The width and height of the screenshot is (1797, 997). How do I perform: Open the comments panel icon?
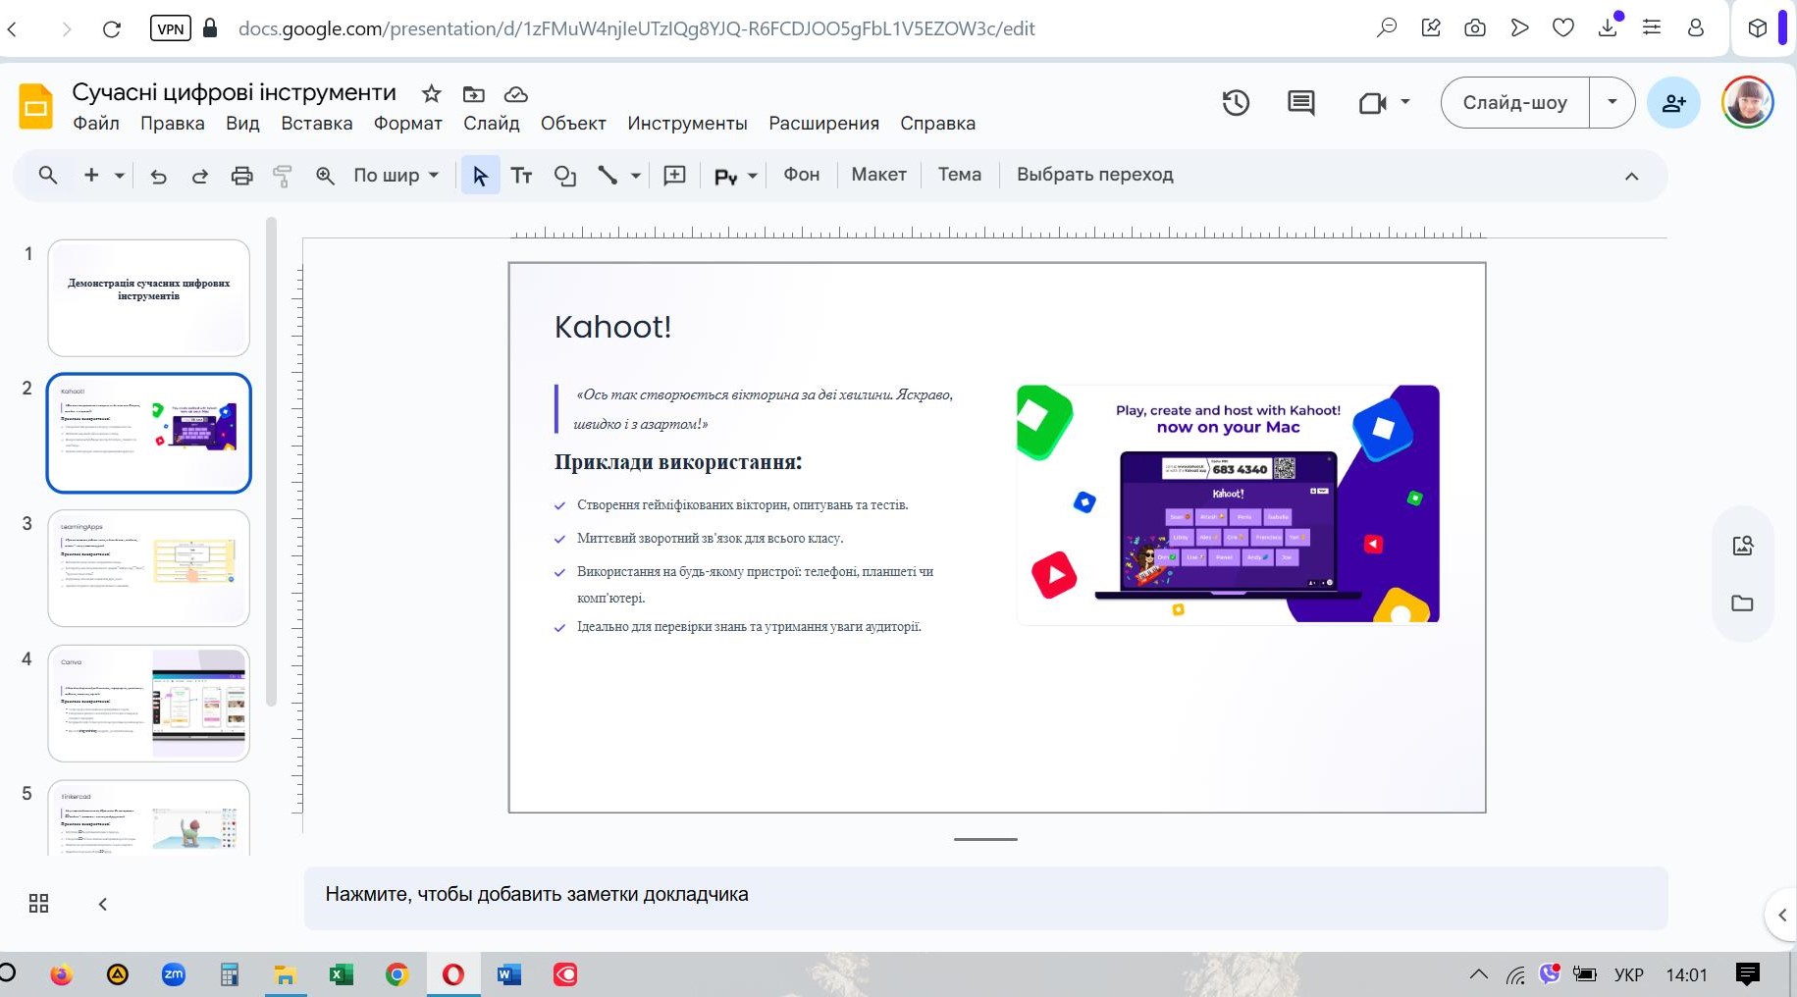point(1300,103)
